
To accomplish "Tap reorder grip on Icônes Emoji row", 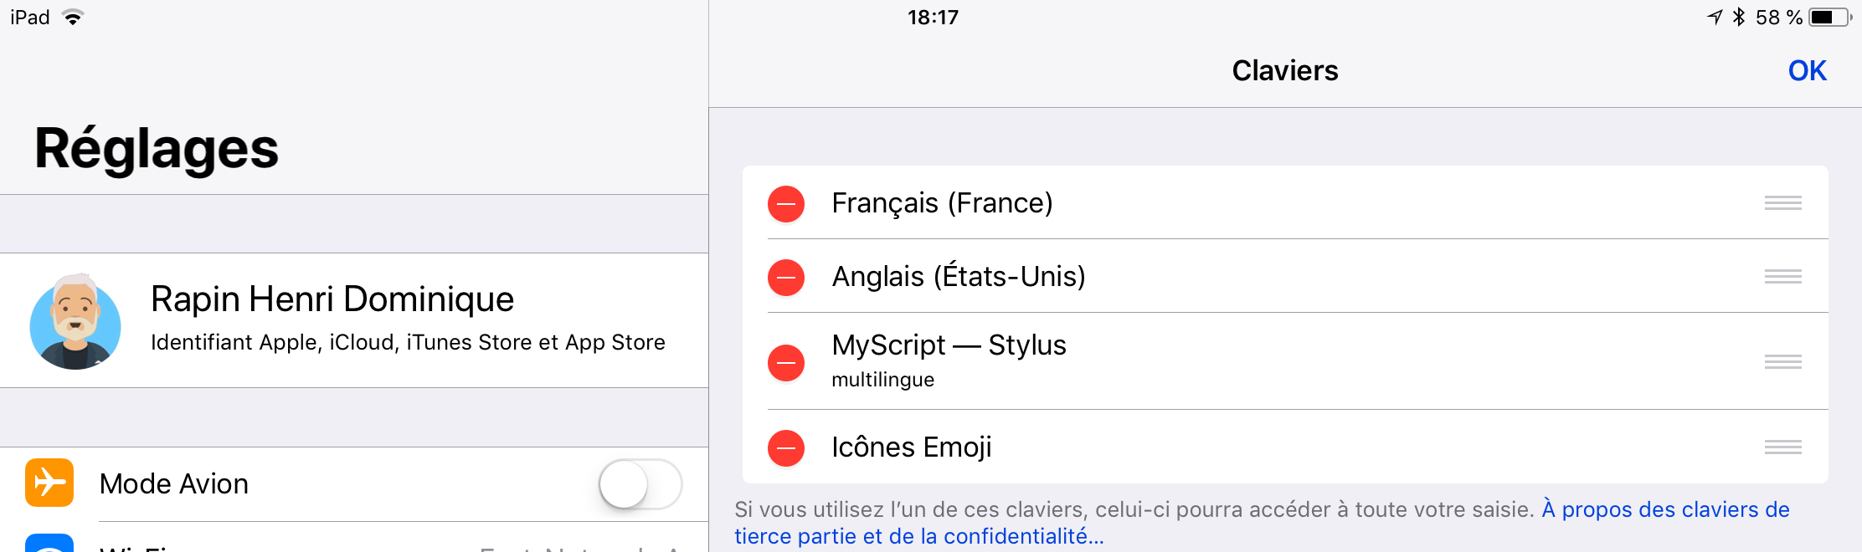I will 1782,447.
